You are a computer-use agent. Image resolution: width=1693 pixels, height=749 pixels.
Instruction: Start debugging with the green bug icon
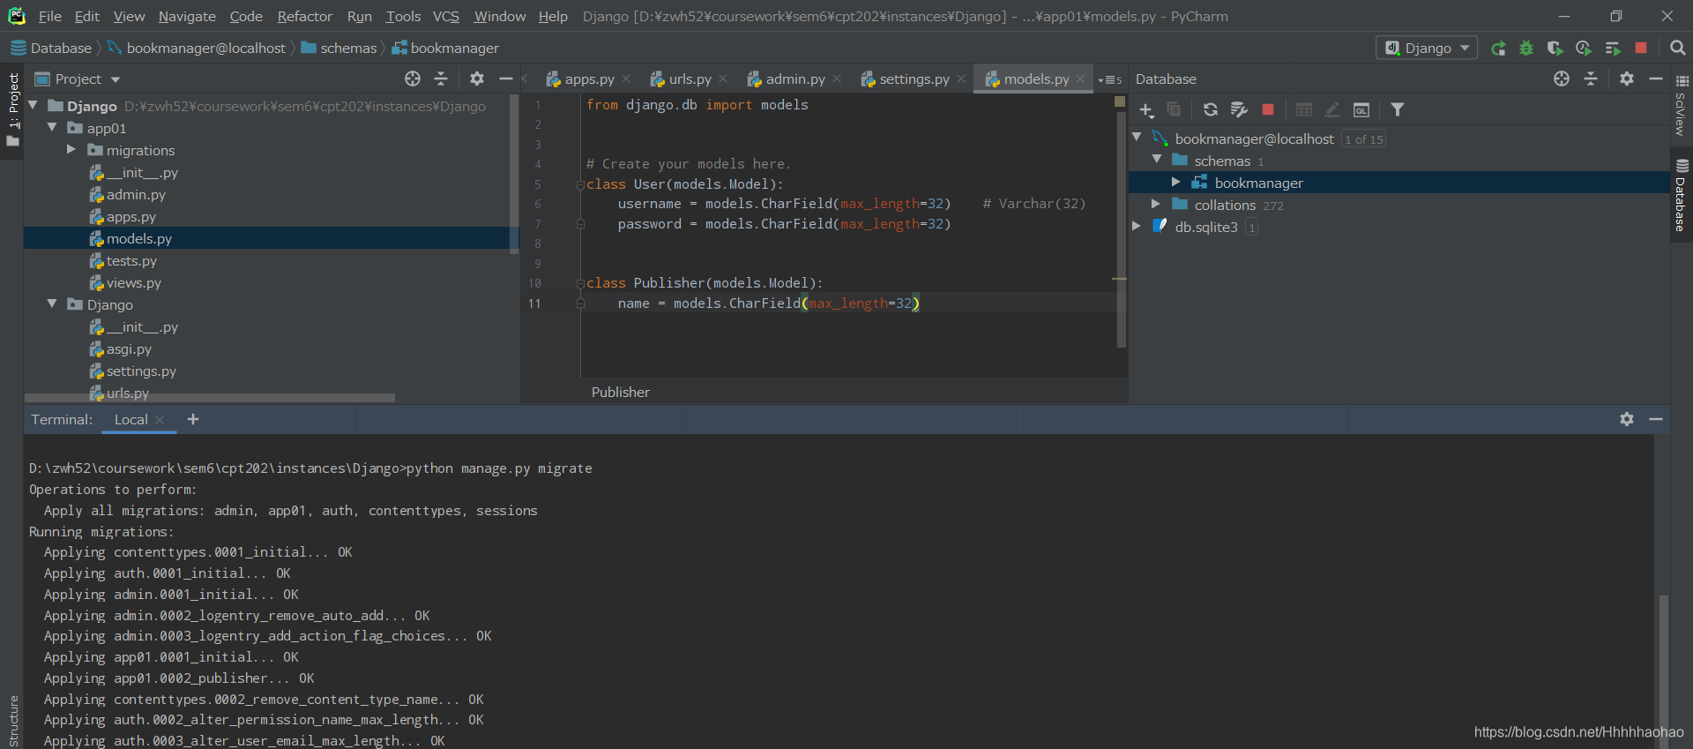coord(1526,49)
